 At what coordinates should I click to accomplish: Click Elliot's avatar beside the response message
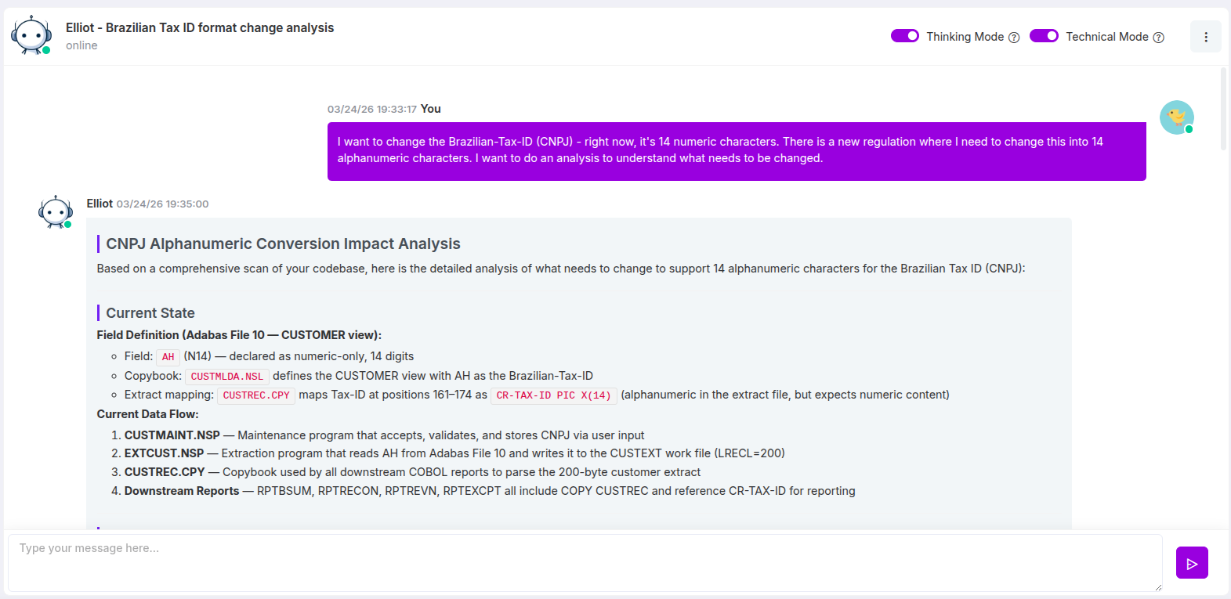56,212
